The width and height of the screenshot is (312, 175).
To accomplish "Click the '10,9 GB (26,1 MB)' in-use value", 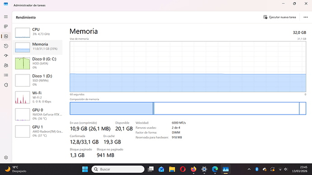I will pos(90,129).
